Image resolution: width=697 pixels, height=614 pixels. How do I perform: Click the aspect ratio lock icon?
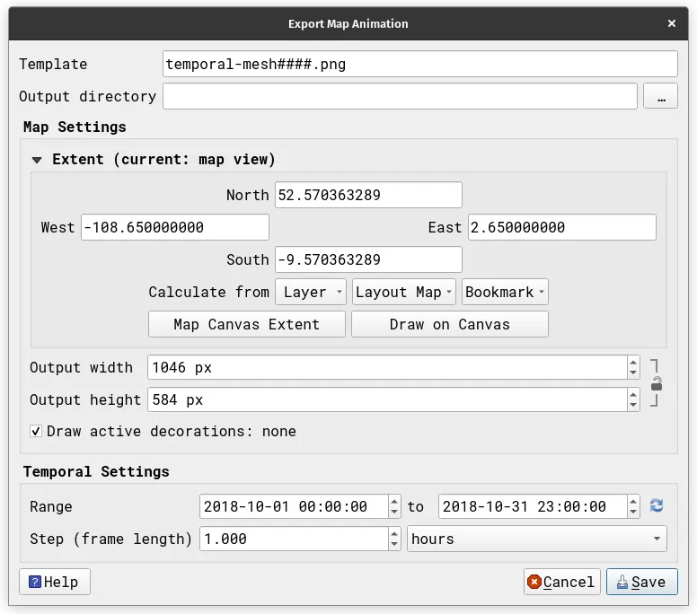tap(657, 384)
